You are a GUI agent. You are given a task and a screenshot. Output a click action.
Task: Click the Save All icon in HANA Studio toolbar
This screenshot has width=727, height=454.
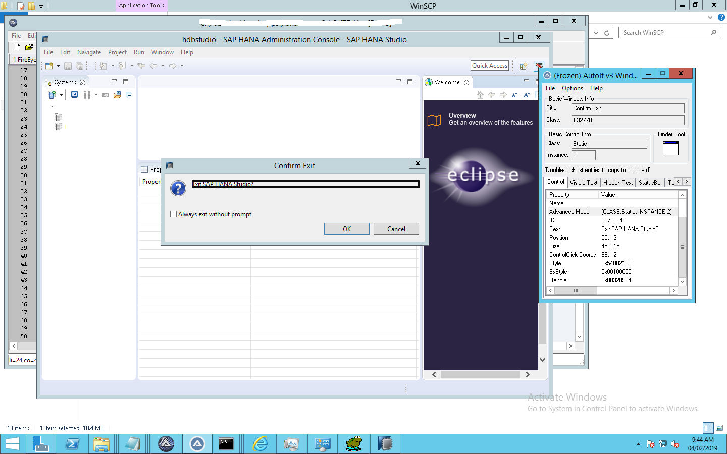pos(79,66)
